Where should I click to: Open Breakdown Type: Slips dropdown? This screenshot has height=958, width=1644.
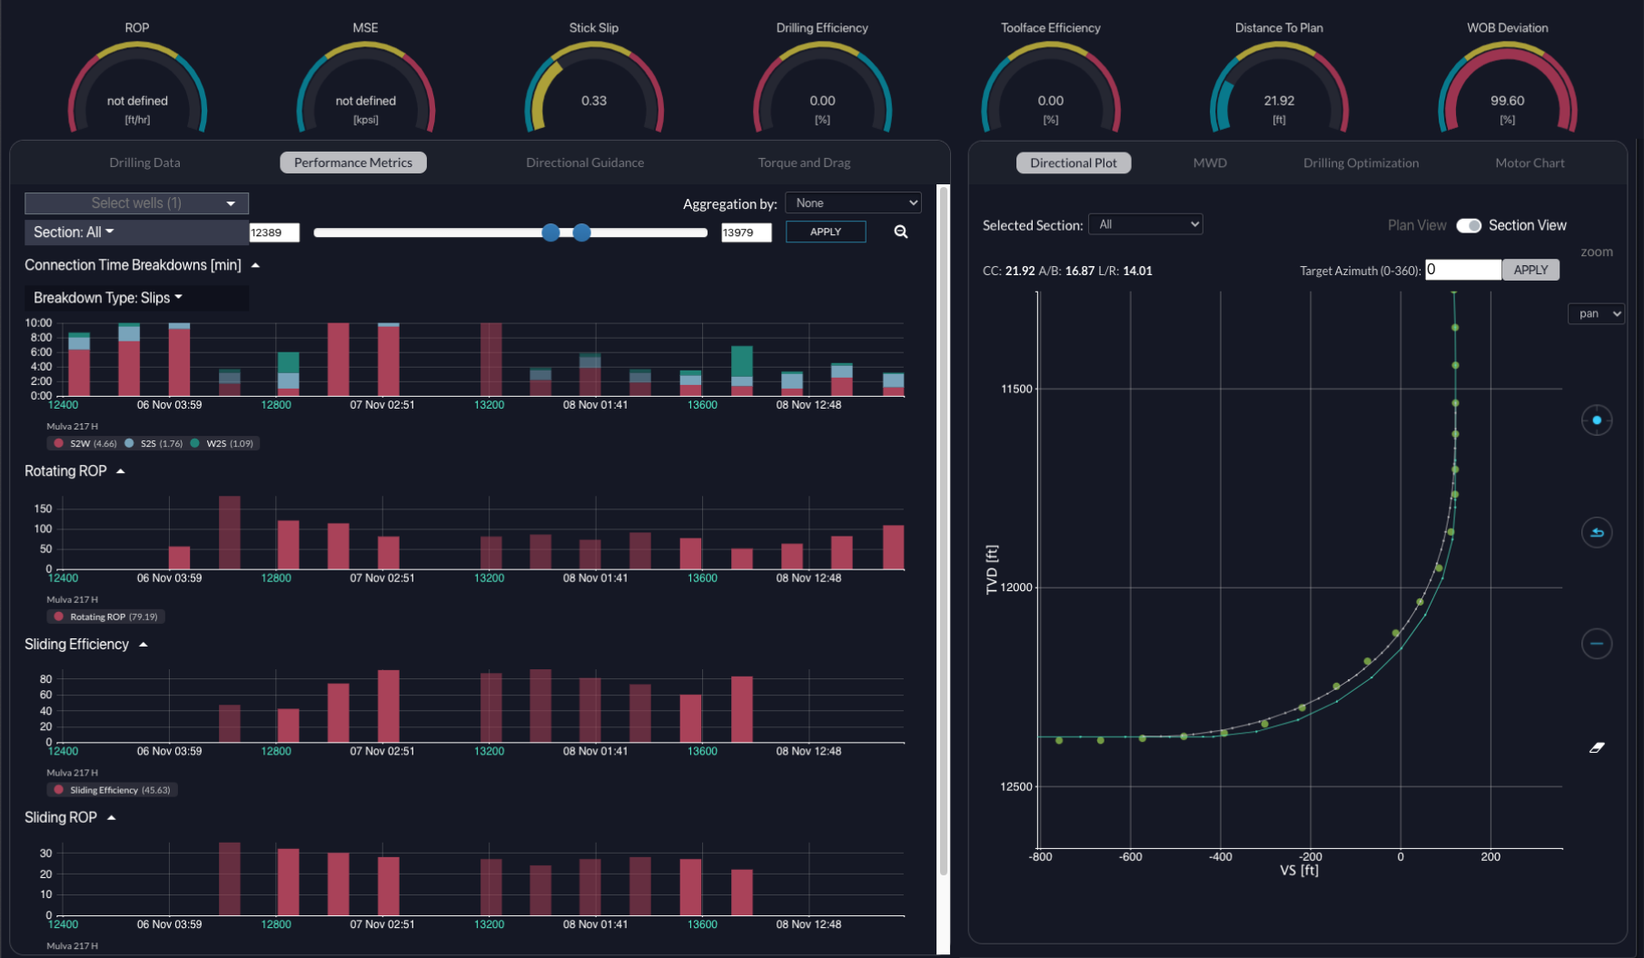point(136,298)
